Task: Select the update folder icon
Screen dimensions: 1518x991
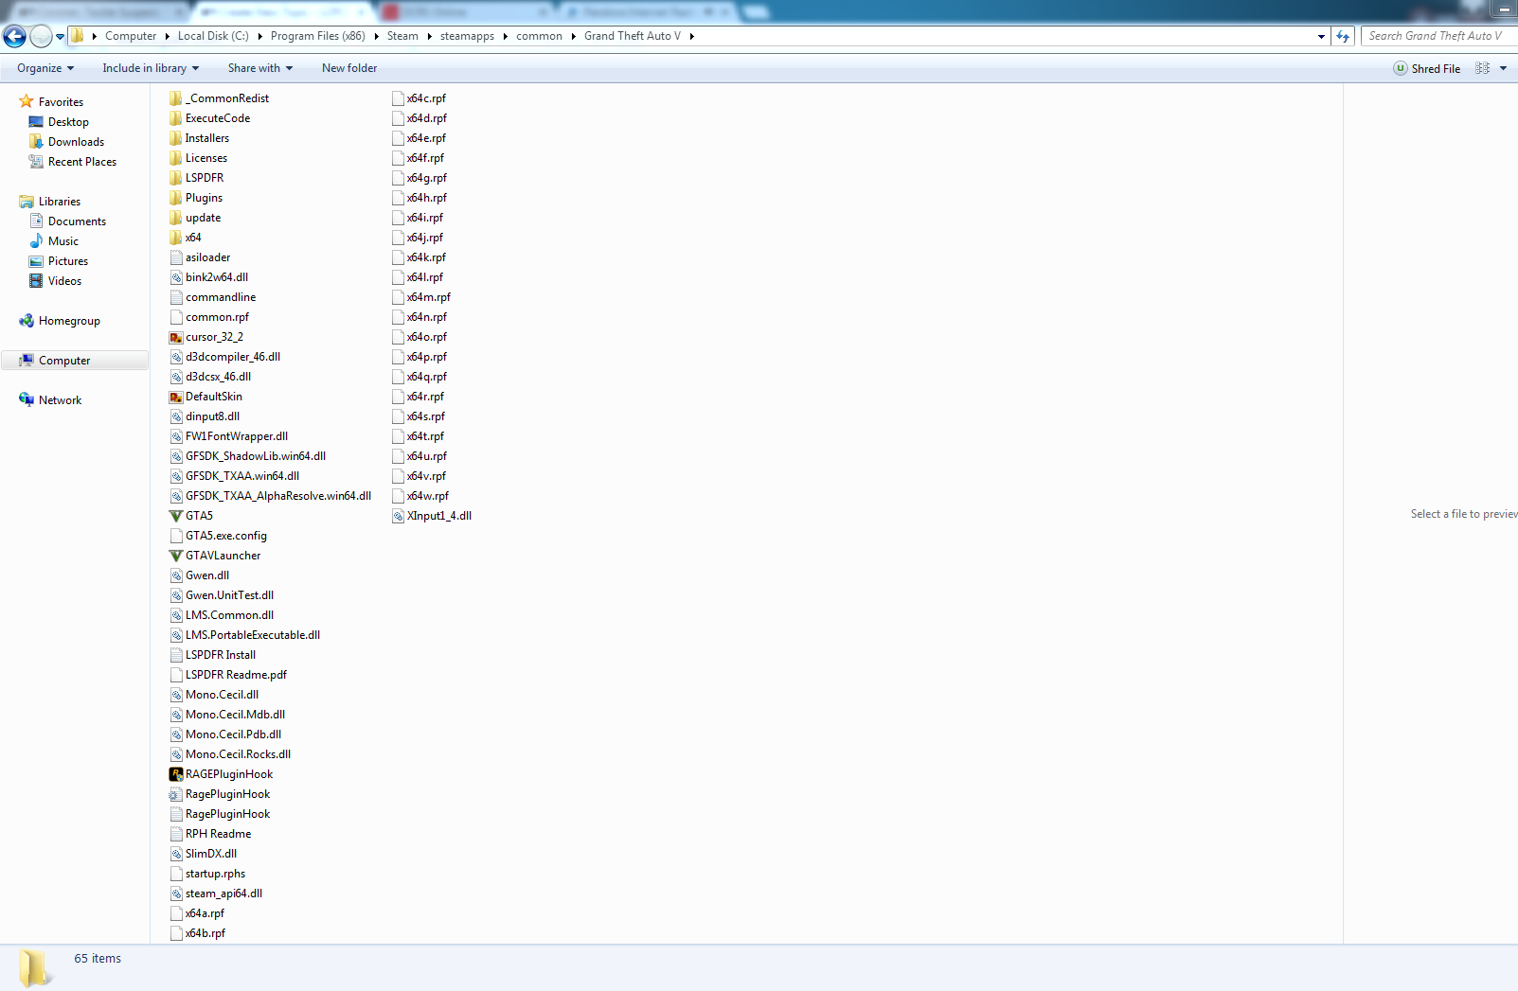Action: [x=176, y=218]
